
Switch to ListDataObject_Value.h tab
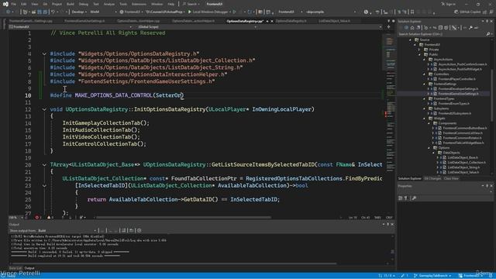[334, 21]
